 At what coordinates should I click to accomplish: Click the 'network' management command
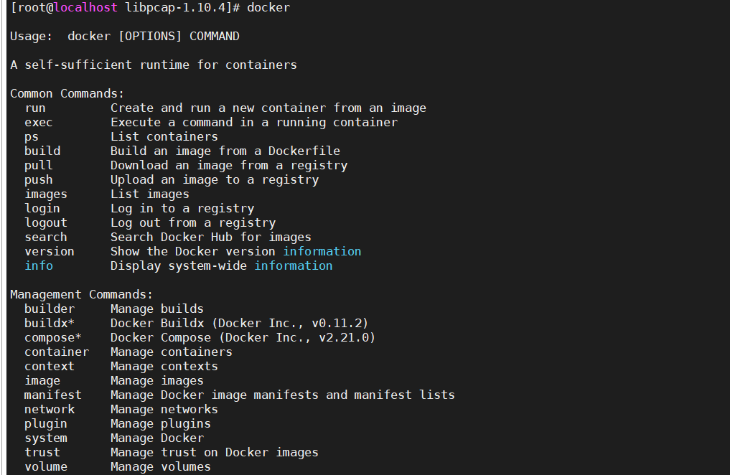(50, 409)
